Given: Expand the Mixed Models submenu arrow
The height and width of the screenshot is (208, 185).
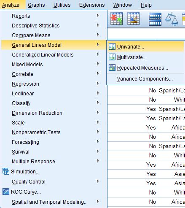Looking at the screenshot, I should [98, 64].
